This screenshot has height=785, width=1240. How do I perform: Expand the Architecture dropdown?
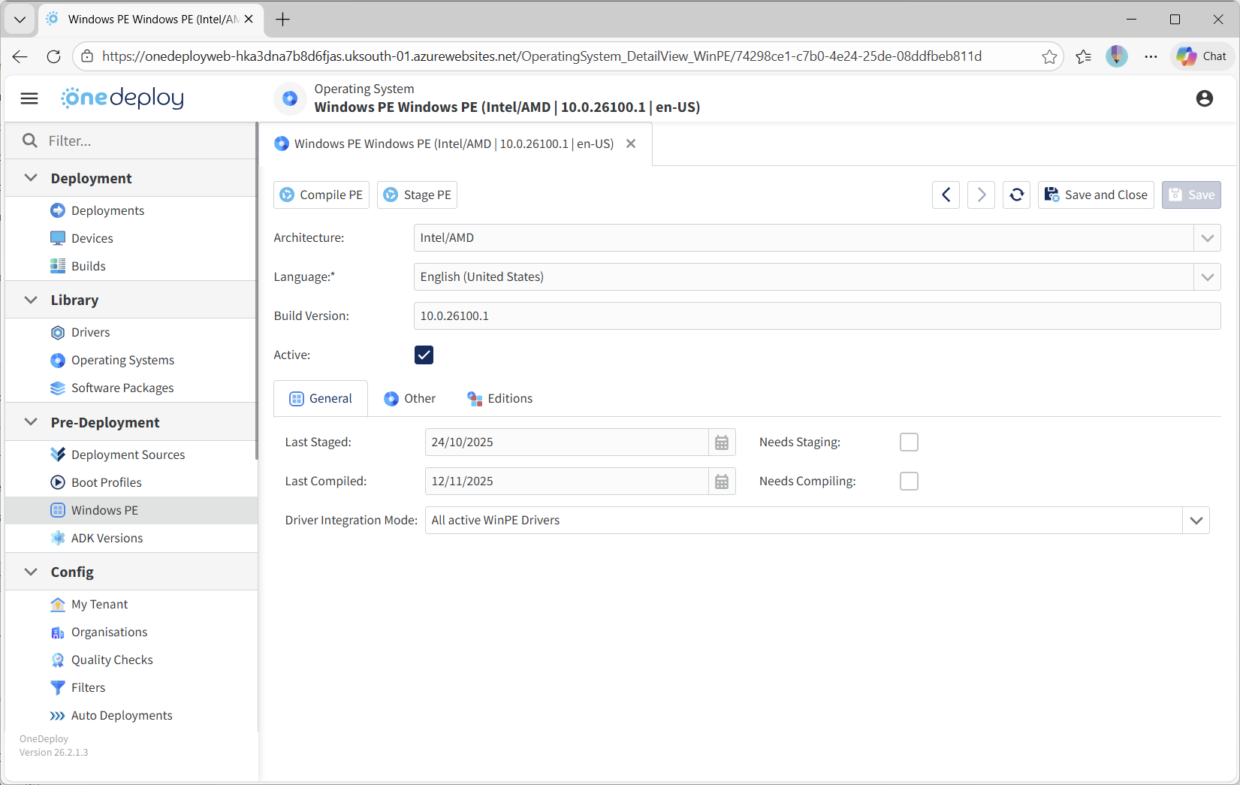pos(1207,238)
